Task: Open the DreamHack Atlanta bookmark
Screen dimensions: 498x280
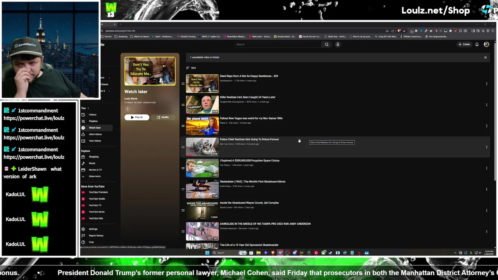Action: pos(234,37)
